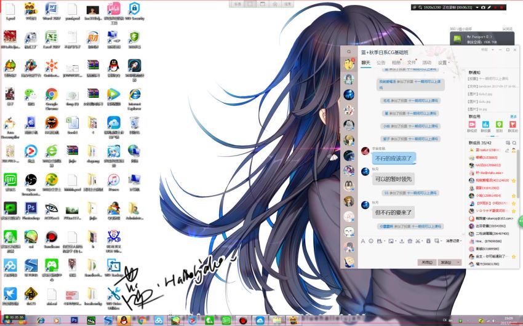This screenshot has height=326, width=523.
Task: Search group members with the magnifier icon
Action: coord(514,143)
